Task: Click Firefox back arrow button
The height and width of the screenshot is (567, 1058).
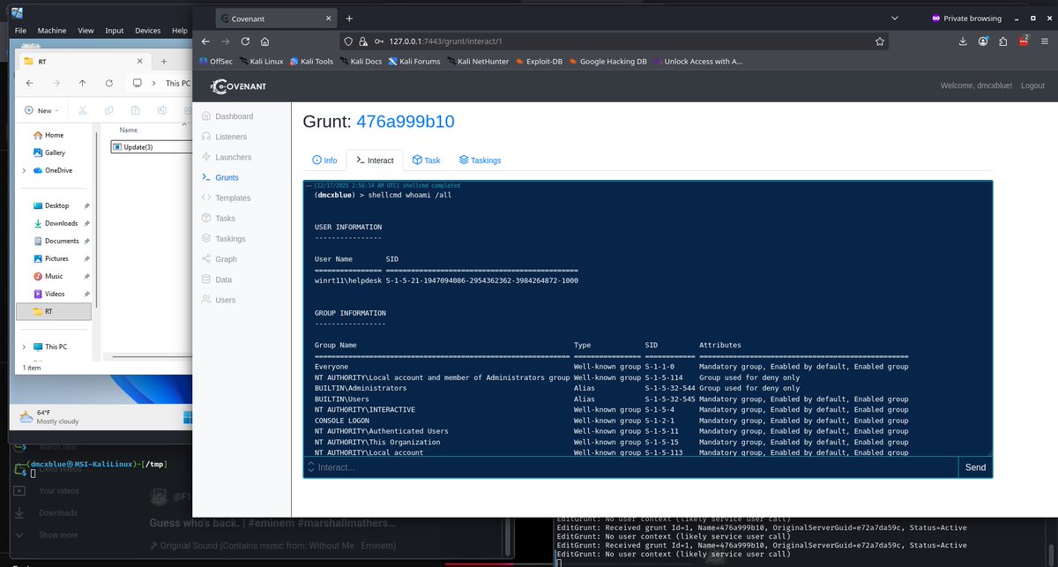Action: 205,41
